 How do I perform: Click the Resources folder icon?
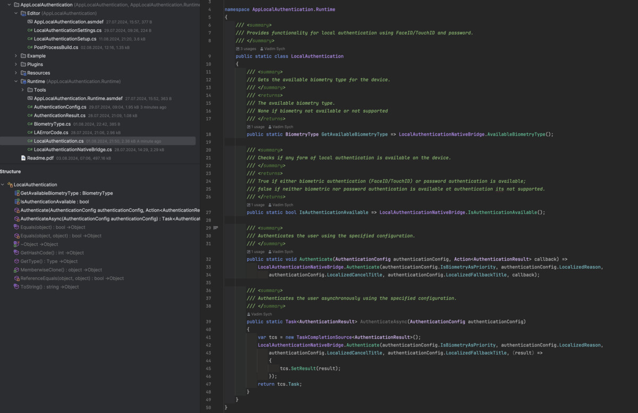pyautogui.click(x=23, y=73)
